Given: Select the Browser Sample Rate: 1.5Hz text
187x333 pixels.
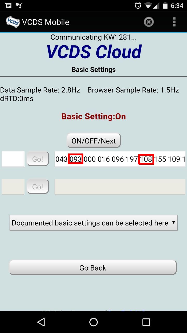Looking at the screenshot, I should 133,90.
